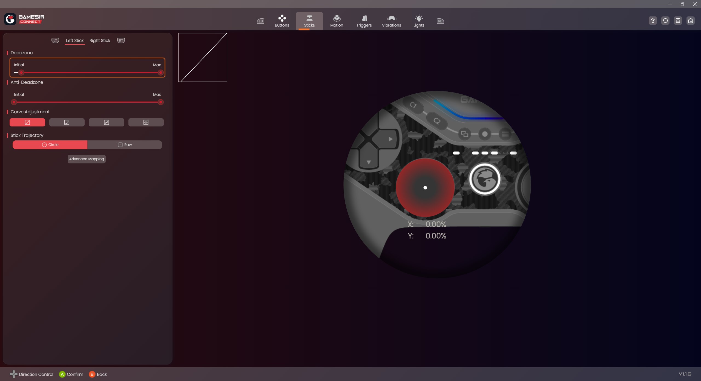The width and height of the screenshot is (701, 381).
Task: Click the X: 0.00% axis readout
Action: [x=427, y=224]
